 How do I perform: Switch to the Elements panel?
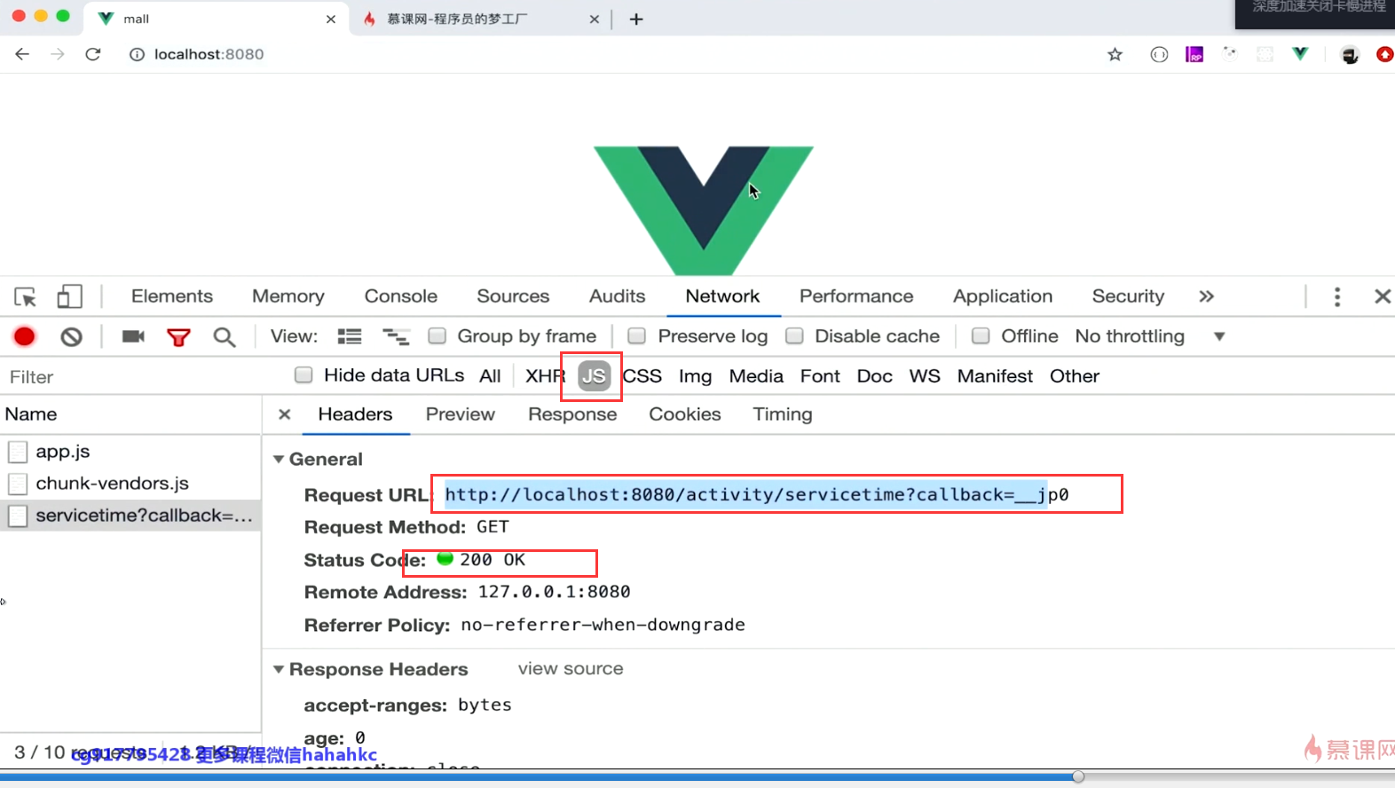point(172,296)
